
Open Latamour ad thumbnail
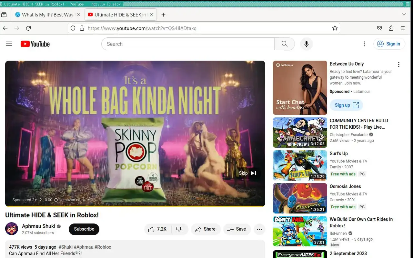click(300, 88)
